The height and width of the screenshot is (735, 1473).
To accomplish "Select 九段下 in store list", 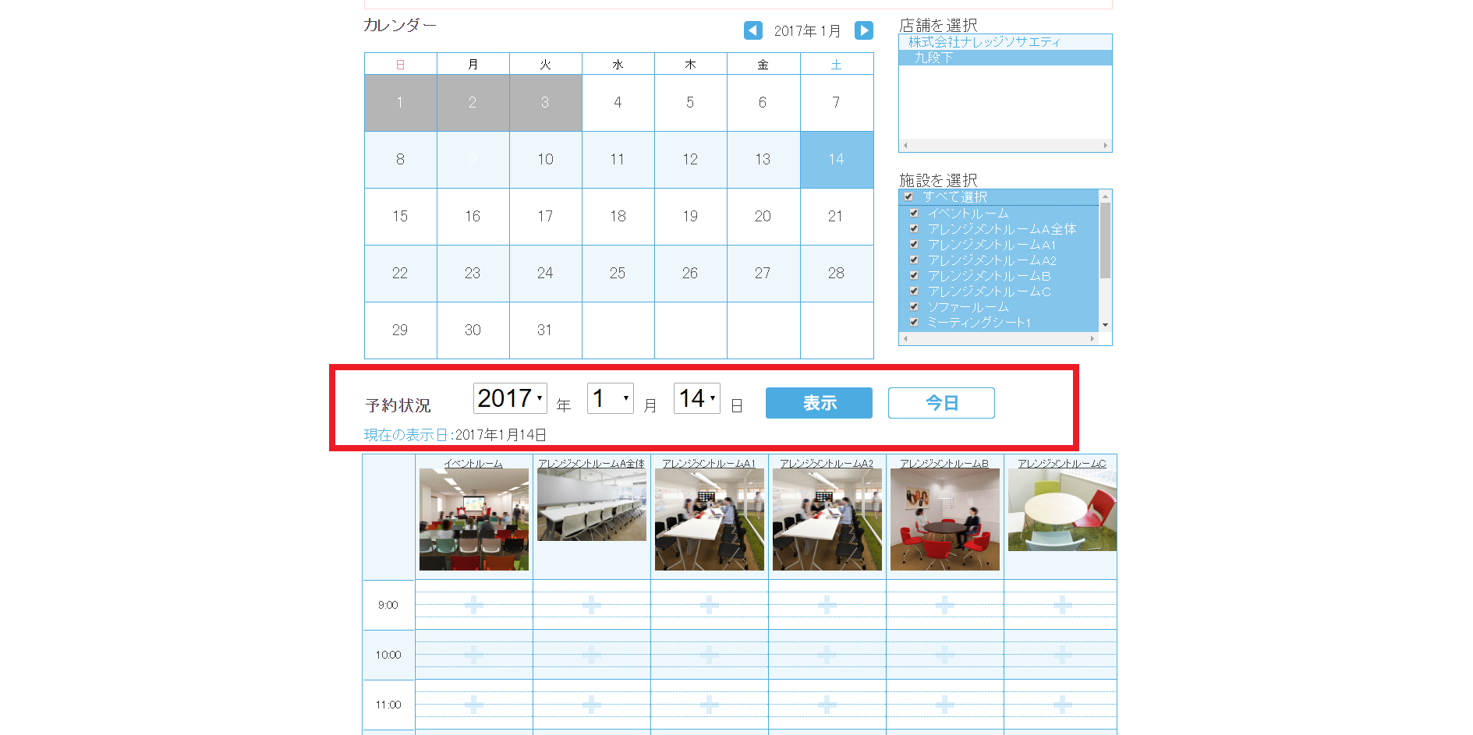I will click(x=933, y=58).
